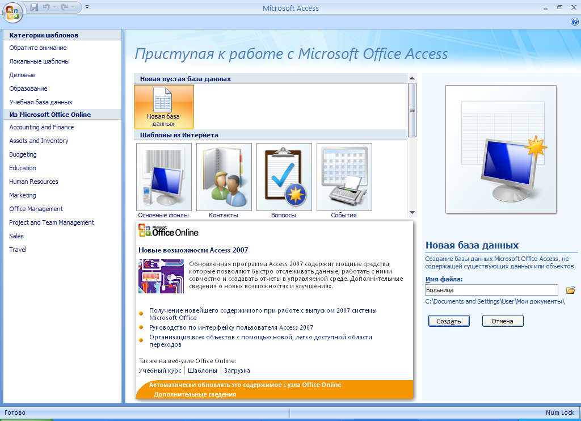Open Accounting and Finance templates
581x421 pixels.
pos(41,127)
